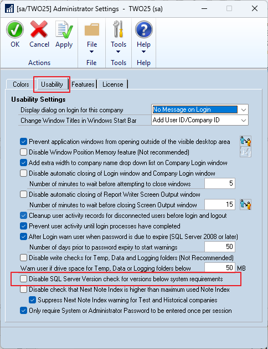Click the Apply document icon

[64, 29]
